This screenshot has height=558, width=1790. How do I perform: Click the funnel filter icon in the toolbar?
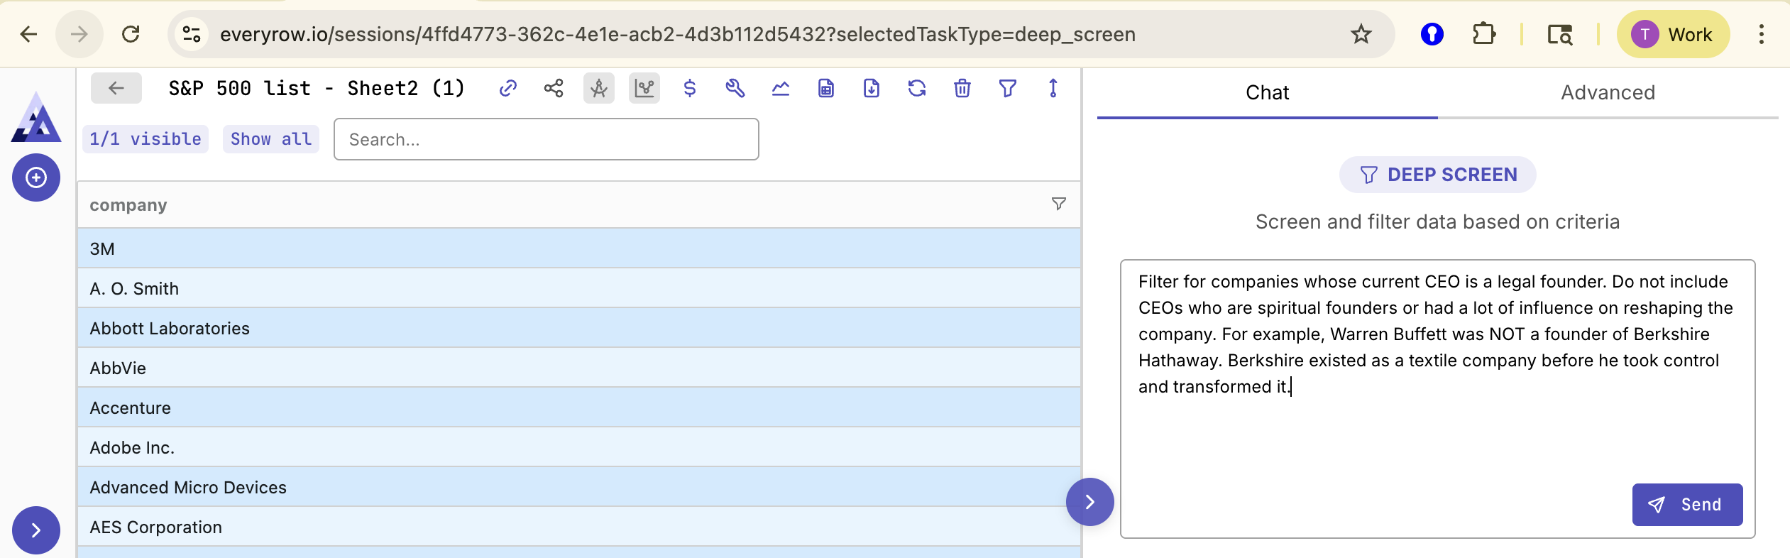coord(1008,89)
